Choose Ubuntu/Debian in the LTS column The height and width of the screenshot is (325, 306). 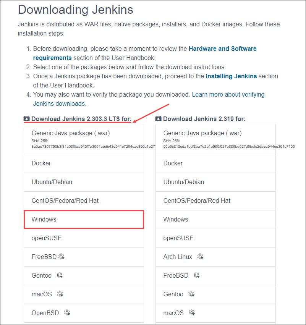click(x=51, y=182)
